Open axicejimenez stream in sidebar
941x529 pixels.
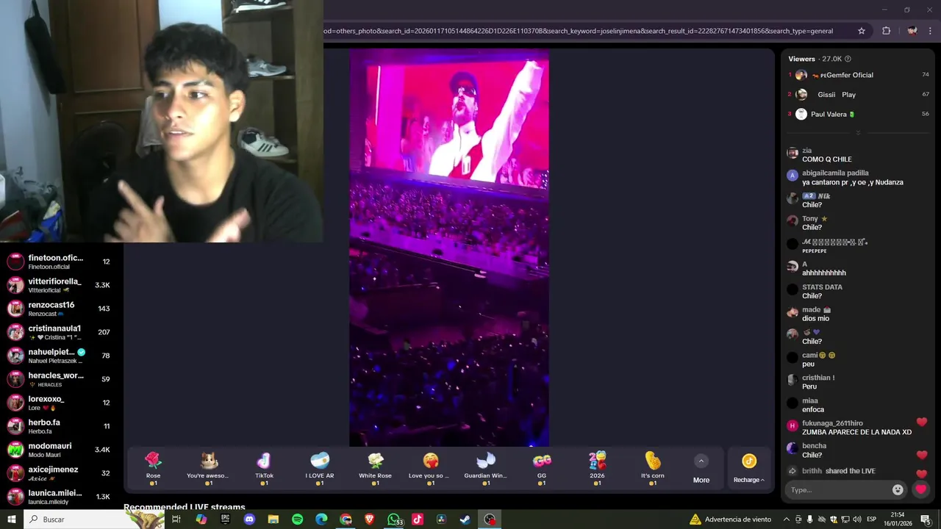pyautogui.click(x=59, y=473)
